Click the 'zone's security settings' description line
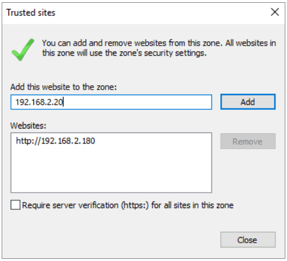Screen dimensions: 287x261 click(125, 53)
